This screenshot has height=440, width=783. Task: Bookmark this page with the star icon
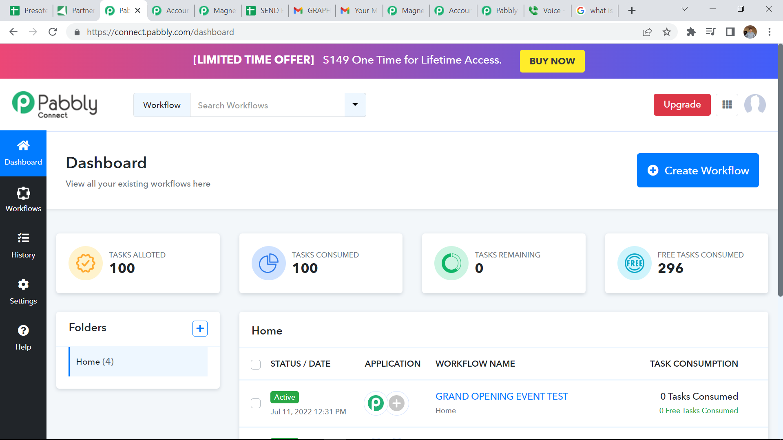click(x=667, y=32)
